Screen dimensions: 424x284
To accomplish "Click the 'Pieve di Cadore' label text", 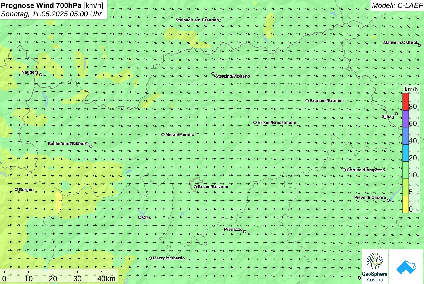I will (x=370, y=198).
